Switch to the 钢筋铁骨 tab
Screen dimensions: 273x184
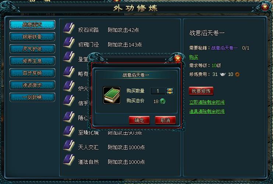tap(32, 37)
